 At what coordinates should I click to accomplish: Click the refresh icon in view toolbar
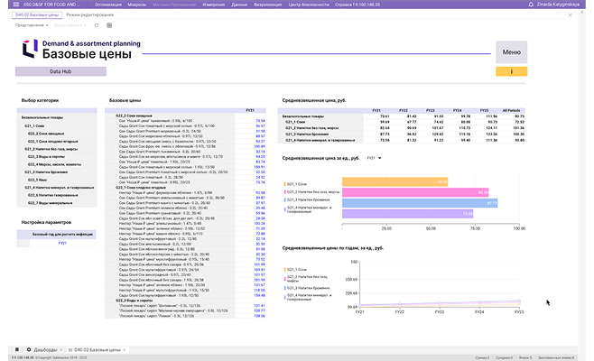point(97,25)
